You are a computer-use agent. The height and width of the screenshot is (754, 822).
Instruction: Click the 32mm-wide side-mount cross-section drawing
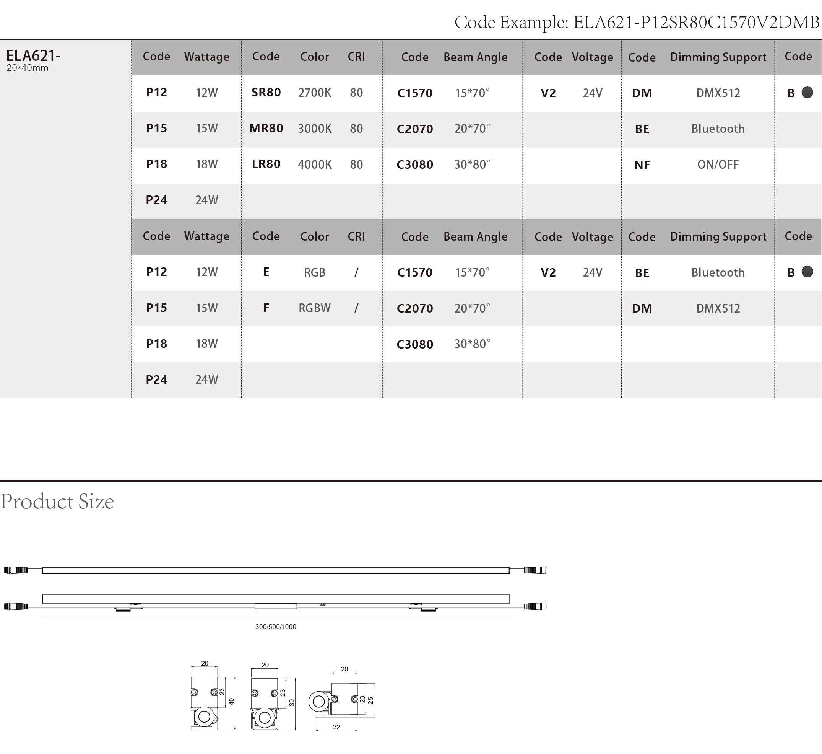click(342, 699)
